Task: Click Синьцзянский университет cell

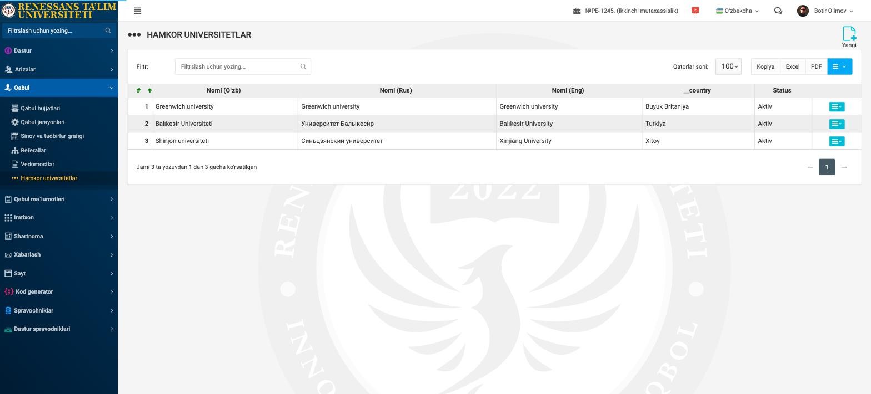Action: coord(397,141)
